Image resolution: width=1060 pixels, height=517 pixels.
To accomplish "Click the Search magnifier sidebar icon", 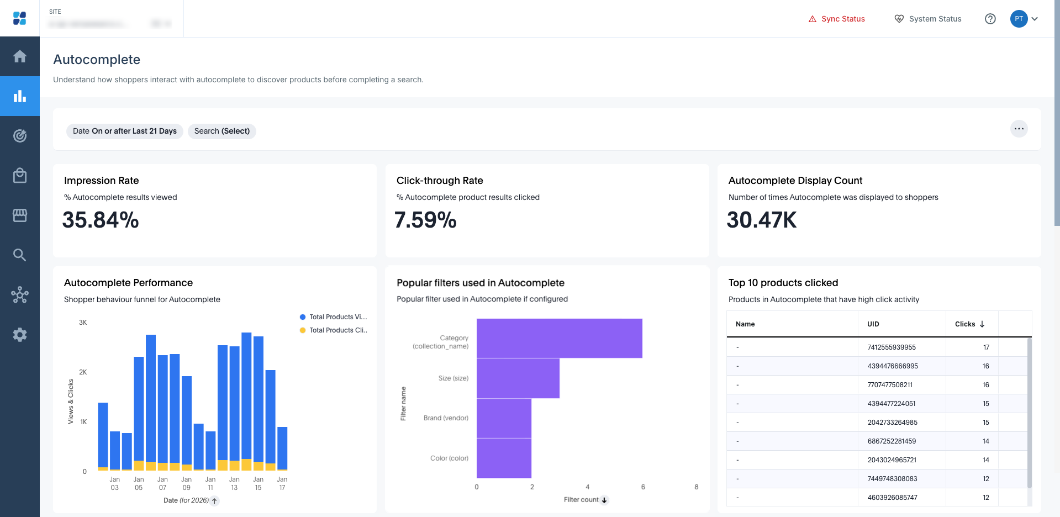I will point(20,255).
